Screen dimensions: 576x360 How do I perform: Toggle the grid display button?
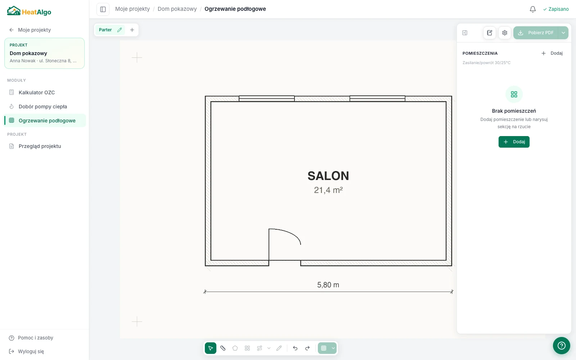point(324,348)
